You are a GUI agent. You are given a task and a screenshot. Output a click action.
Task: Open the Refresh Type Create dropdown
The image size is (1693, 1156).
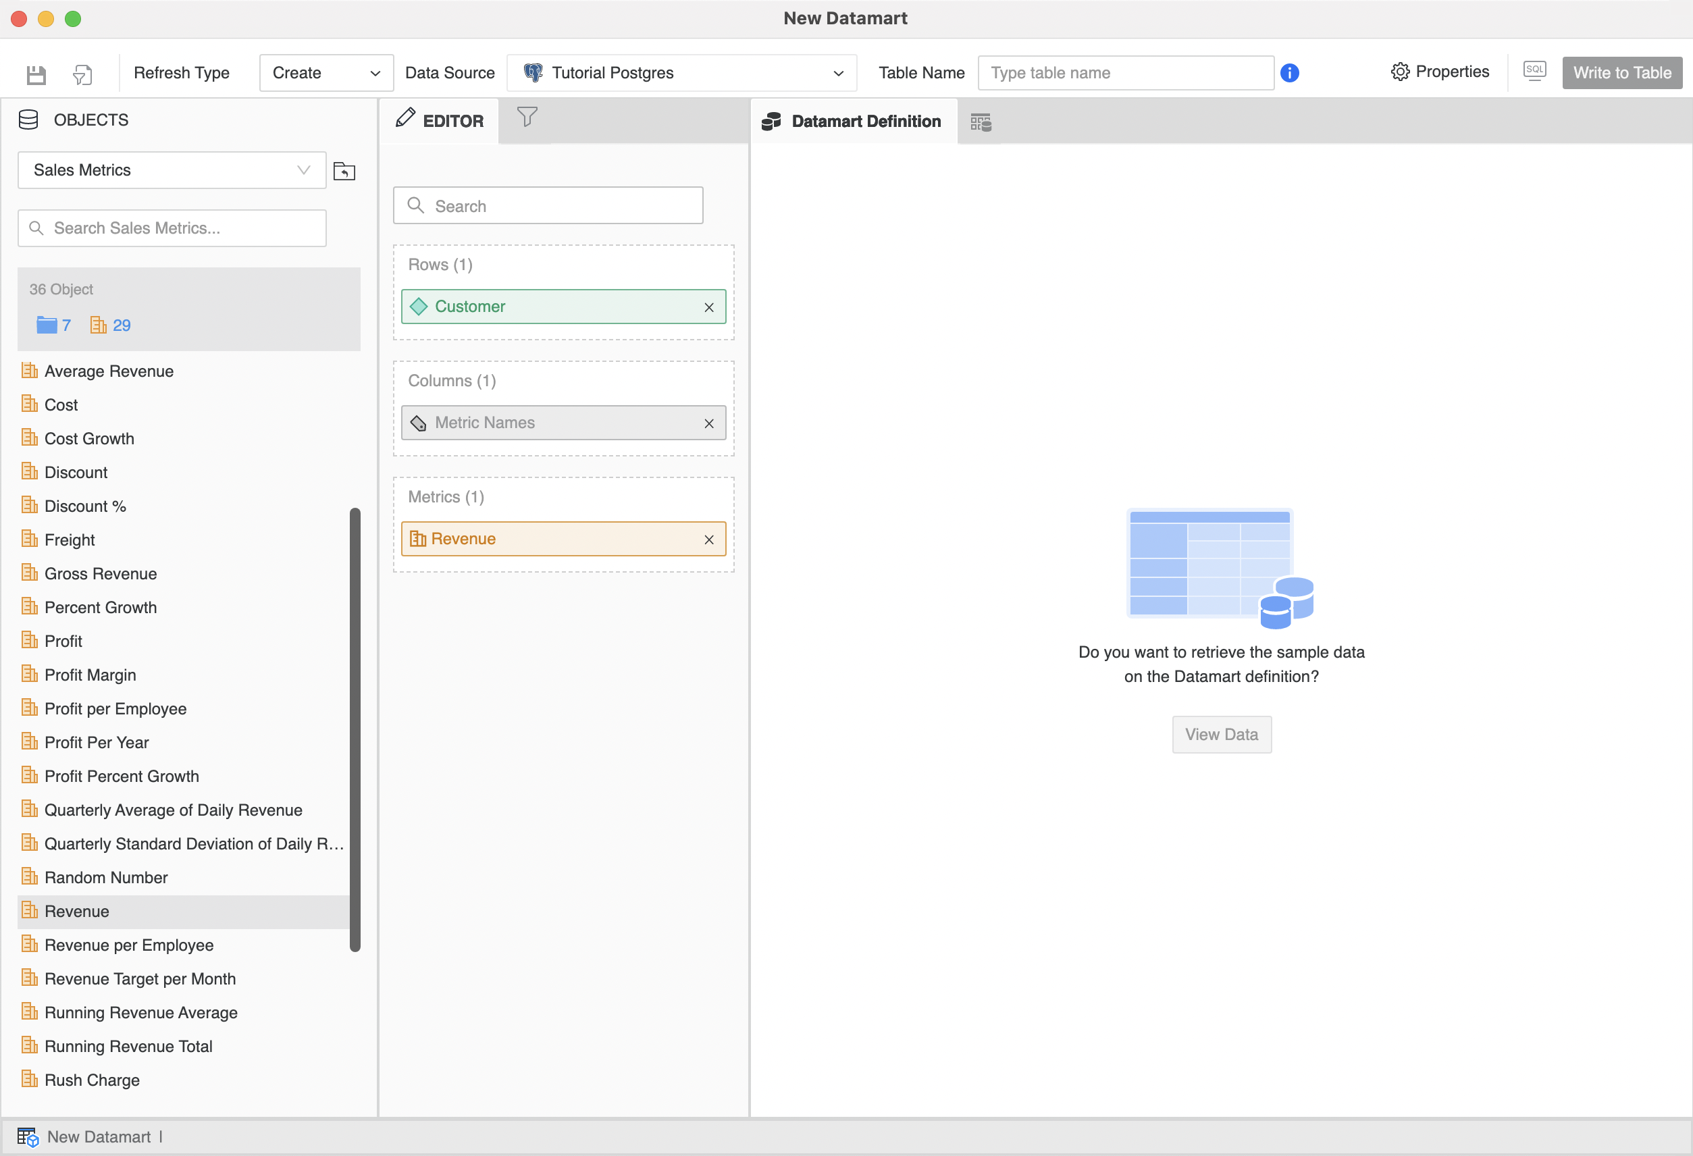[x=325, y=73]
